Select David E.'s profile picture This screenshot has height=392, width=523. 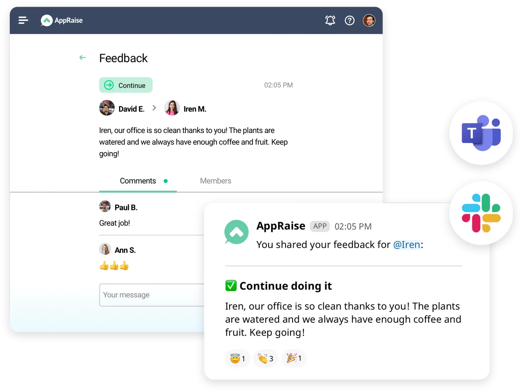pos(107,108)
